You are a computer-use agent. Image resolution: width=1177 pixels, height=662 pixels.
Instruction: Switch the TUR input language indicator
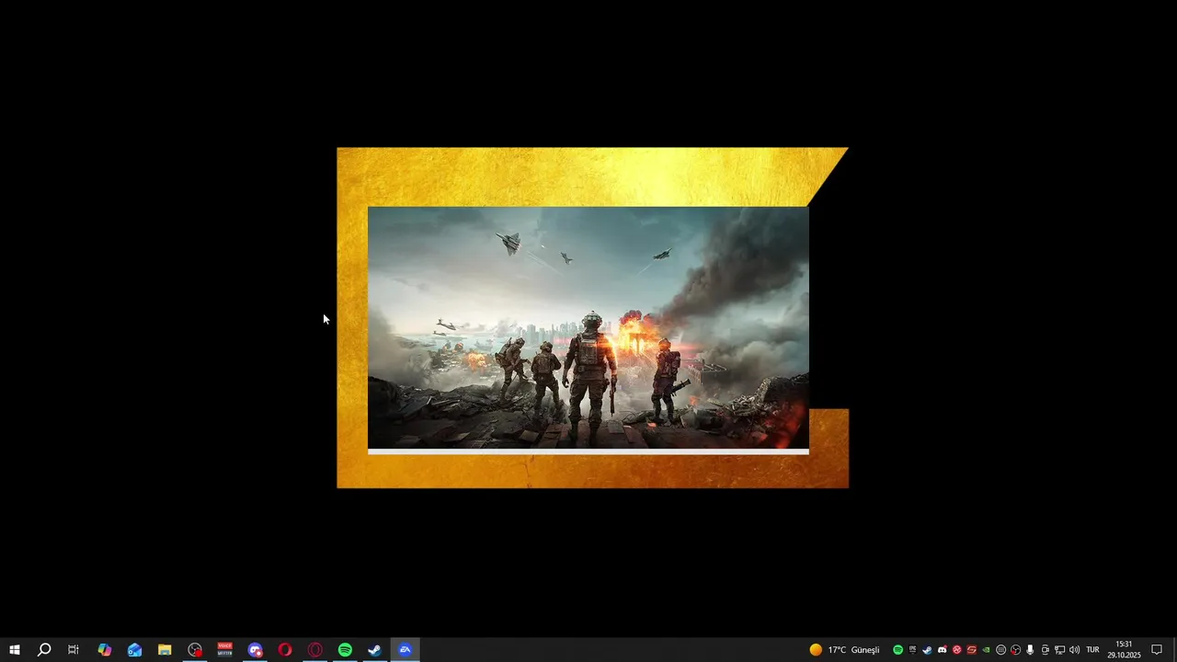click(x=1092, y=650)
